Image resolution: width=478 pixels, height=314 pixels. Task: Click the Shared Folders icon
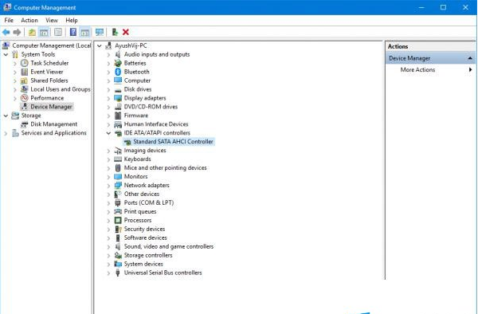24,80
